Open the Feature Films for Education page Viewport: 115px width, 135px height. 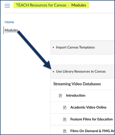92,119
